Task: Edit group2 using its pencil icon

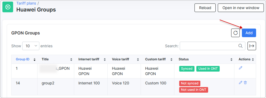Action: click(240, 83)
